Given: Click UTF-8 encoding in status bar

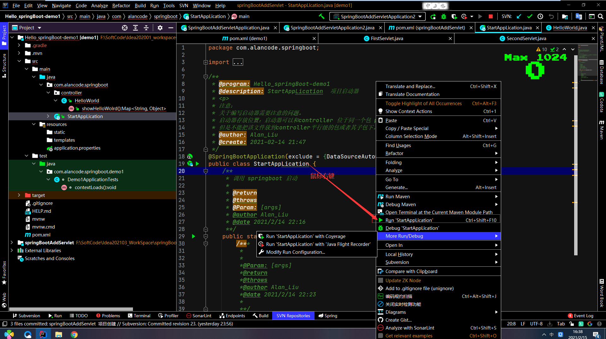Looking at the screenshot, I should tap(536, 324).
